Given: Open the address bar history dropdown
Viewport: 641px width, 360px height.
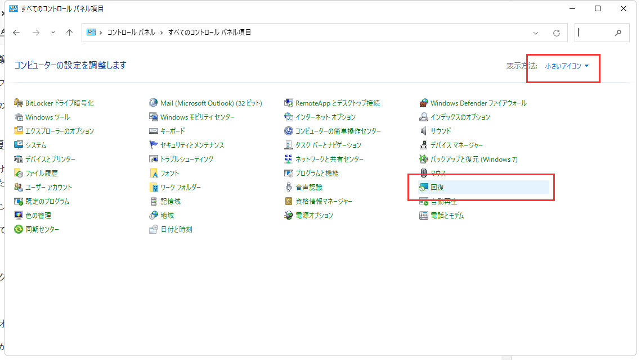Looking at the screenshot, I should pos(536,33).
